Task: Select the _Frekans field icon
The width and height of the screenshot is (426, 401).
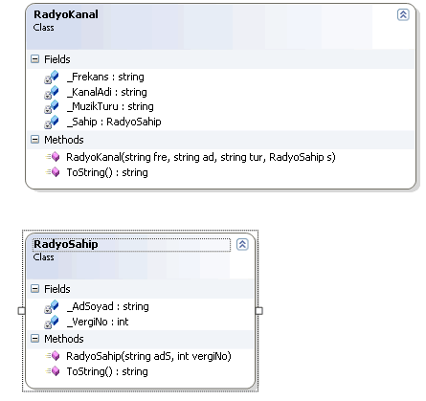Action: [x=52, y=77]
